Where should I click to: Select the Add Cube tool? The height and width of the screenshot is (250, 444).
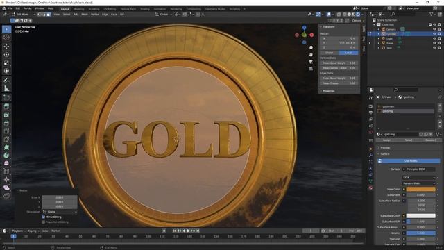[x=6, y=98]
